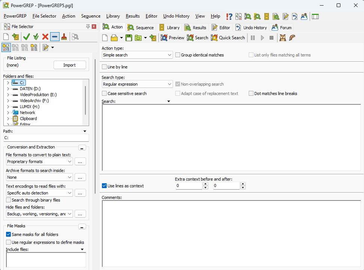Enable Case sensitive search

(104, 93)
